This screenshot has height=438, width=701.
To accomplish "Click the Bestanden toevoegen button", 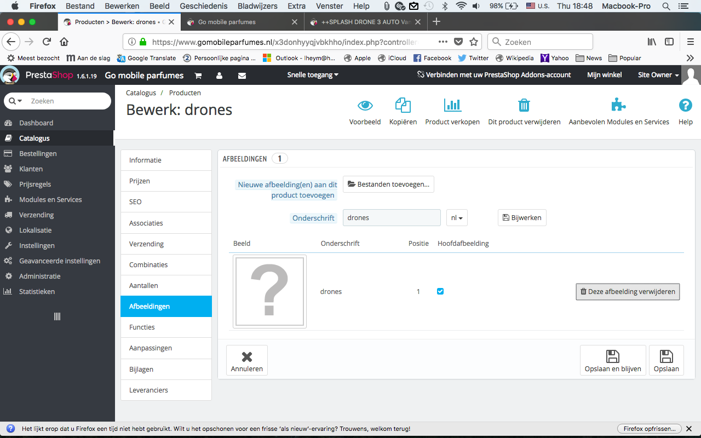I will (x=388, y=185).
